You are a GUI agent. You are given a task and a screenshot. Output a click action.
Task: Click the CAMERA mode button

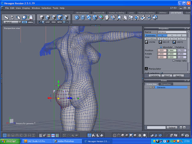(30, 22)
